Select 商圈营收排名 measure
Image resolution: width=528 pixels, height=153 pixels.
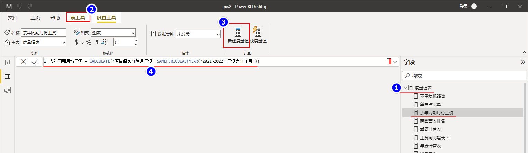[x=432, y=121]
